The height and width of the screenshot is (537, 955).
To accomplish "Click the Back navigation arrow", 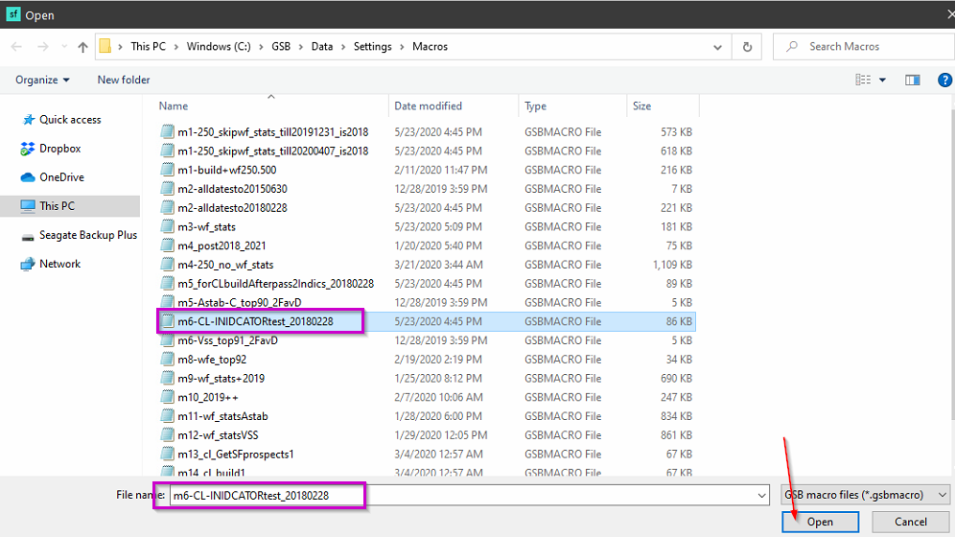I will coord(17,46).
